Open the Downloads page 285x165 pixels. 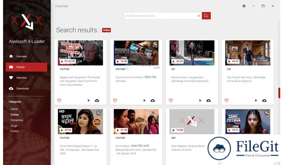click(26, 89)
